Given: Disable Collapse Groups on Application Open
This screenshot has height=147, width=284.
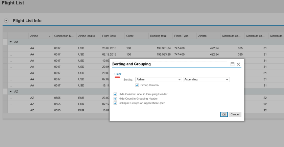Looking at the screenshot, I should 116,103.
